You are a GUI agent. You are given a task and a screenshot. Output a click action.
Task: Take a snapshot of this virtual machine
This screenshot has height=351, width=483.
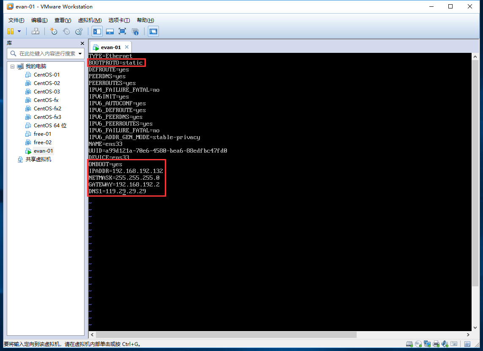54,31
